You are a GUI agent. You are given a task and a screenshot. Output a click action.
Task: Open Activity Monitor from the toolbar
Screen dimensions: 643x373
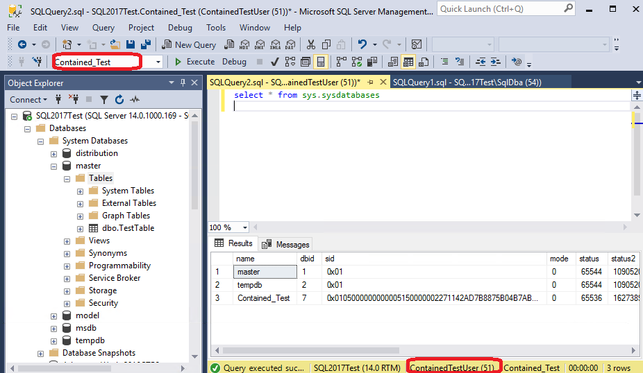417,44
